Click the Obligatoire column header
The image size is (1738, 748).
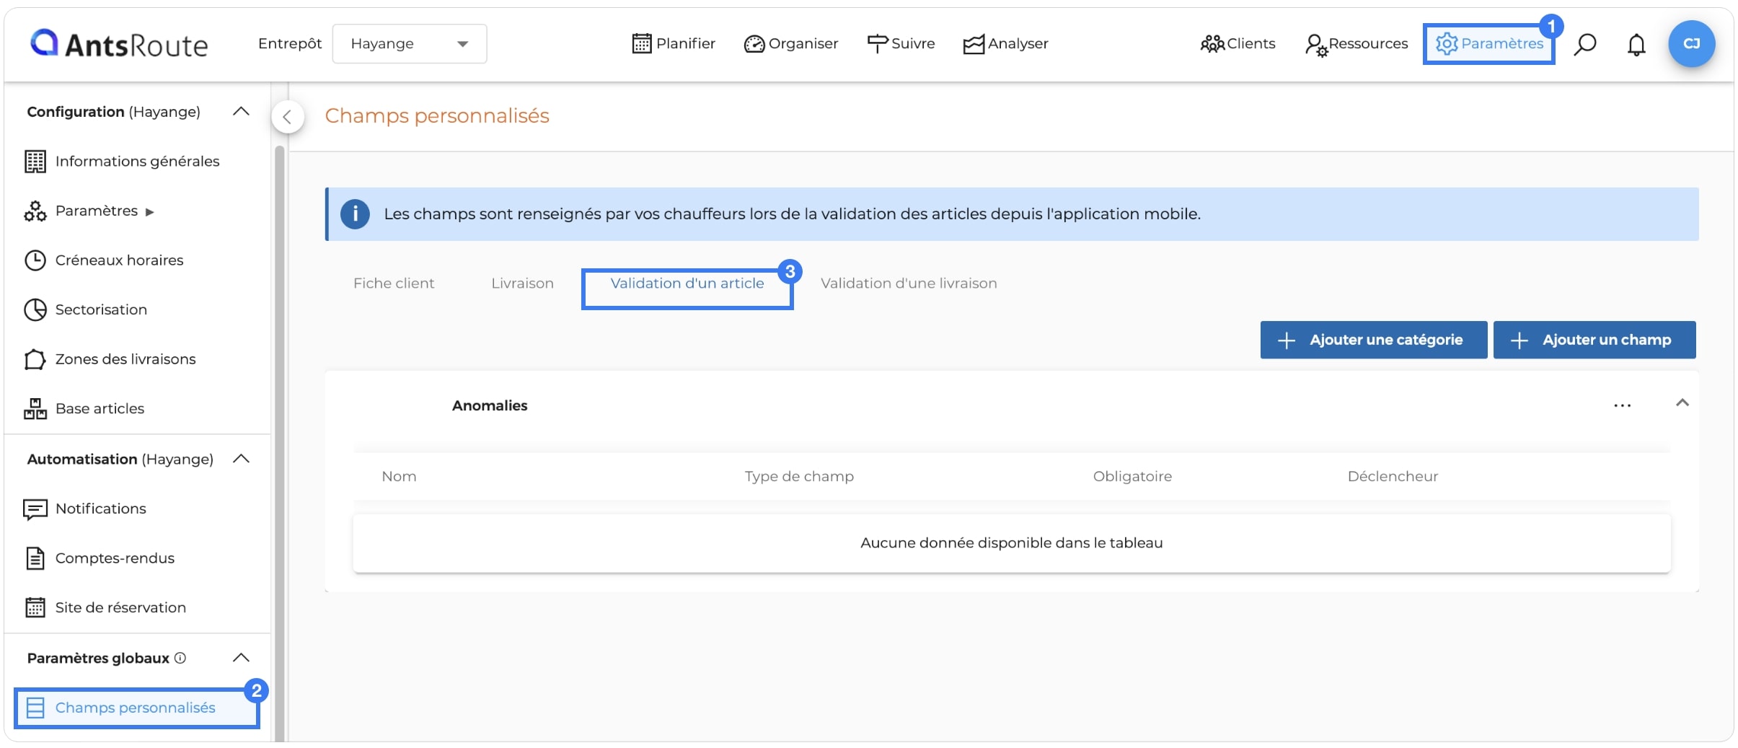click(1132, 476)
